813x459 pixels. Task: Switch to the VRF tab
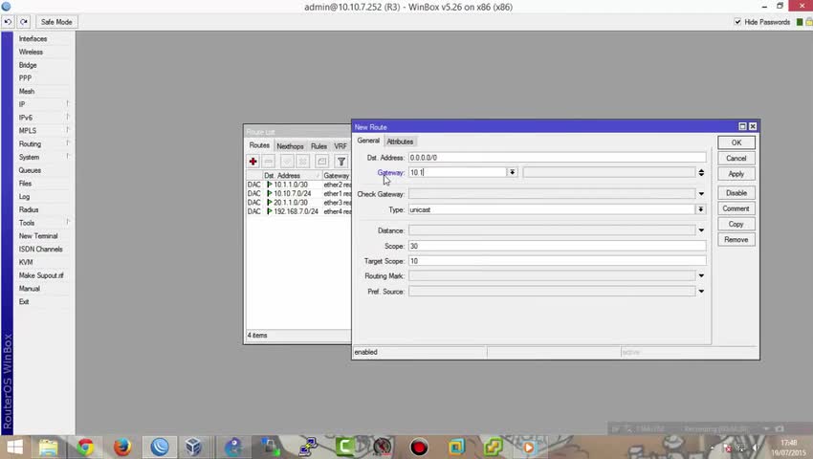coord(341,146)
